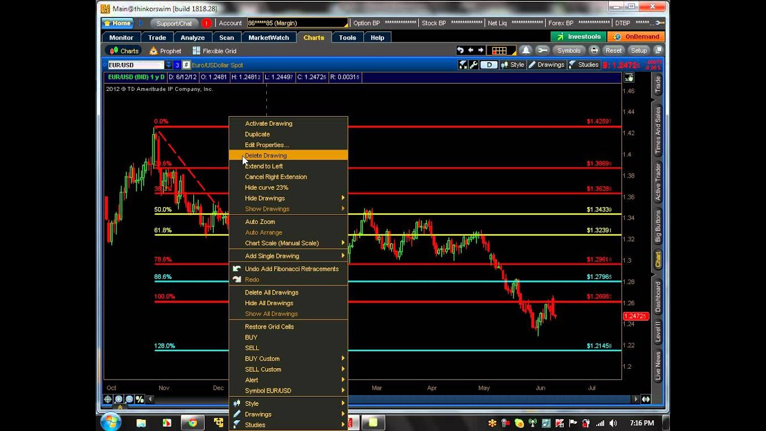Viewport: 766px width, 431px height.
Task: Expand the BUY Custom submenu
Action: (288, 359)
